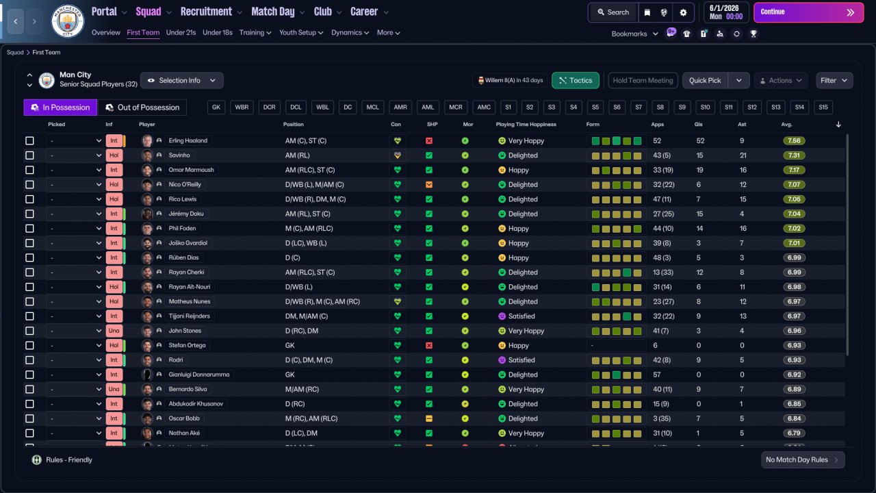The image size is (876, 493).
Task: Open the world globe icon
Action: (664, 12)
